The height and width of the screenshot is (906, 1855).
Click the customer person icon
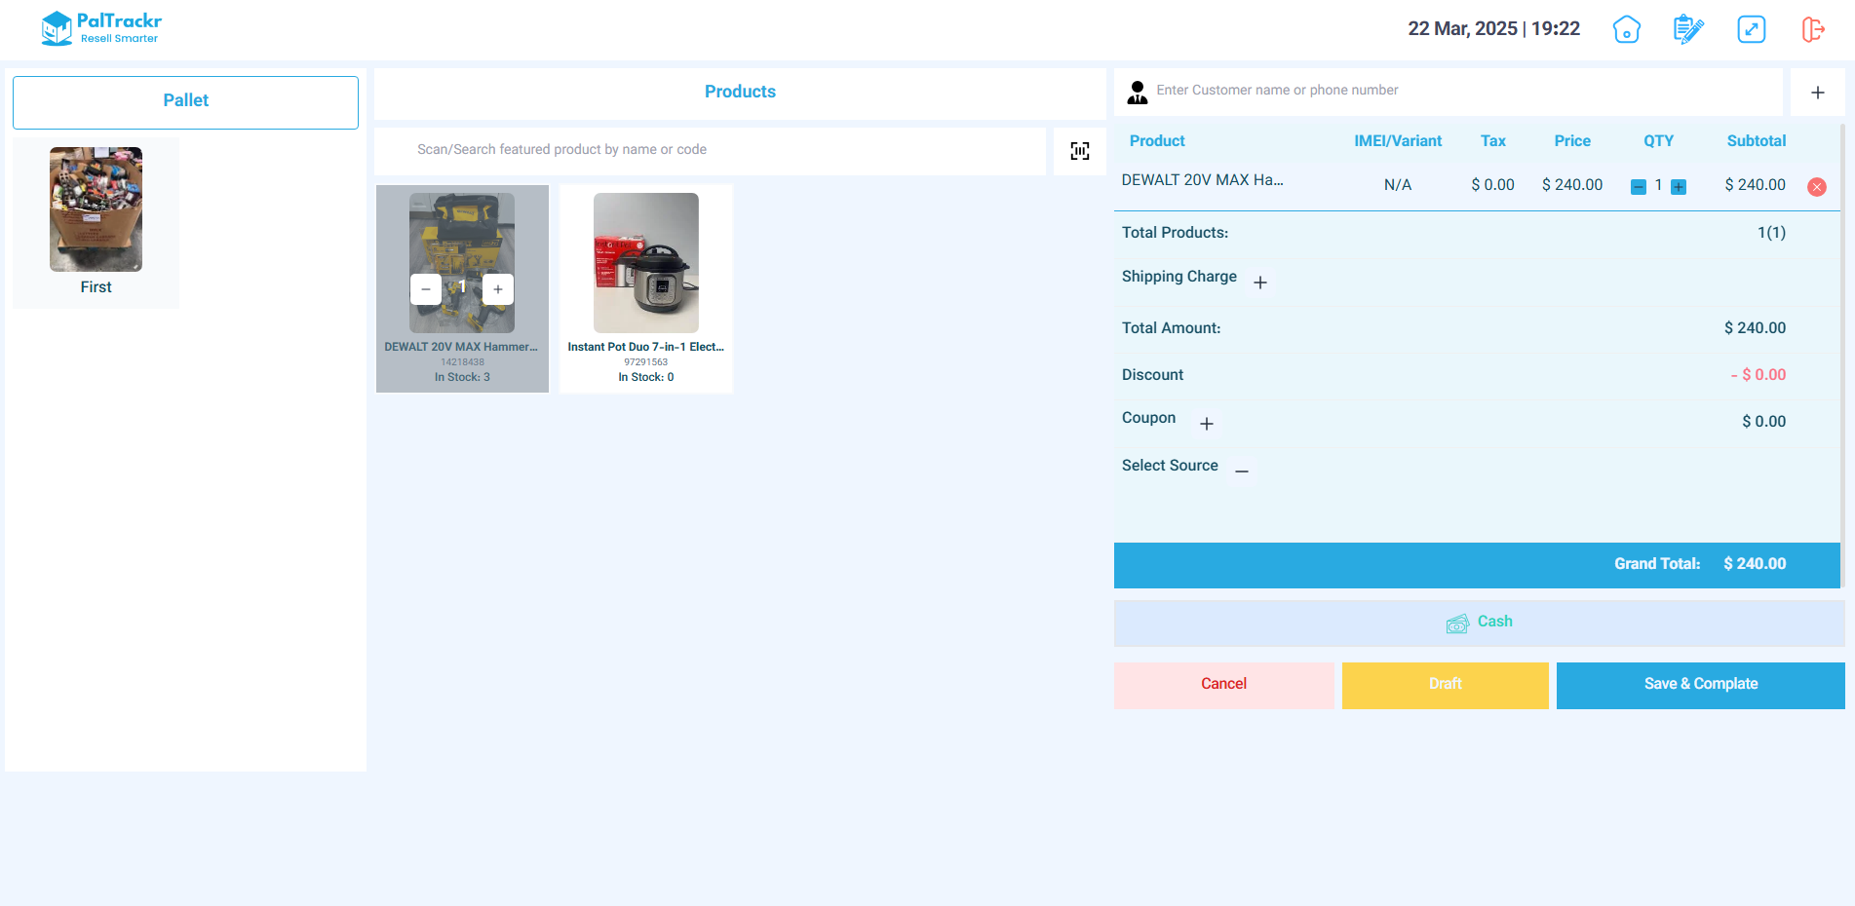coord(1138,93)
